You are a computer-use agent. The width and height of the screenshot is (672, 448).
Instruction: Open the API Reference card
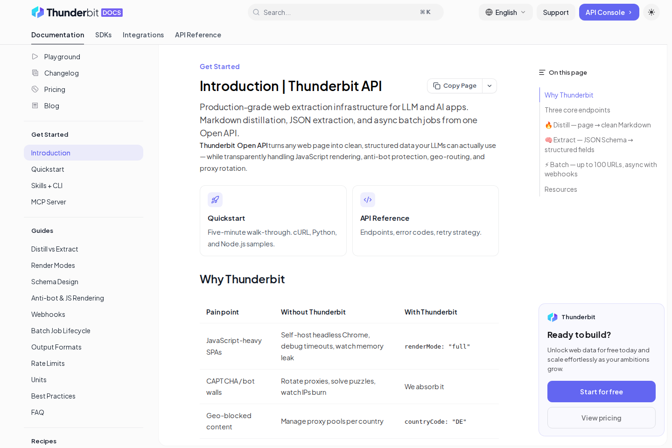[426, 221]
